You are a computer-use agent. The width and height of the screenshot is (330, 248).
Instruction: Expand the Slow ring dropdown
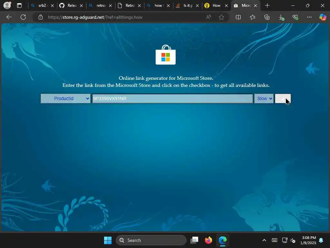[264, 98]
